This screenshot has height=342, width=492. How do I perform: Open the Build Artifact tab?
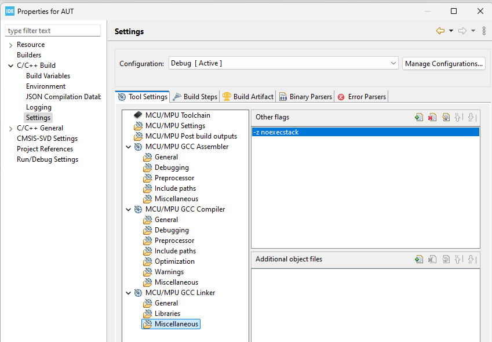[248, 97]
